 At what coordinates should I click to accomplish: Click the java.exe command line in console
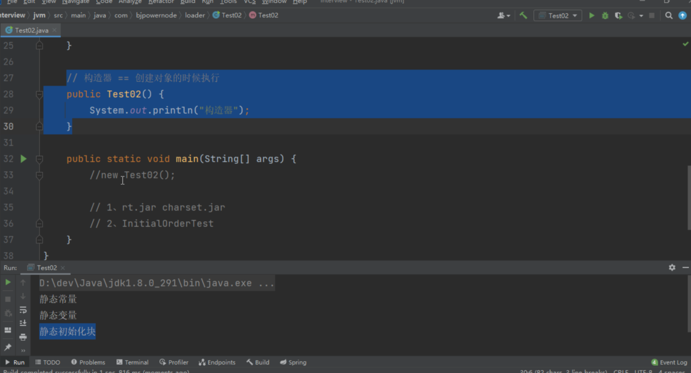pos(156,283)
